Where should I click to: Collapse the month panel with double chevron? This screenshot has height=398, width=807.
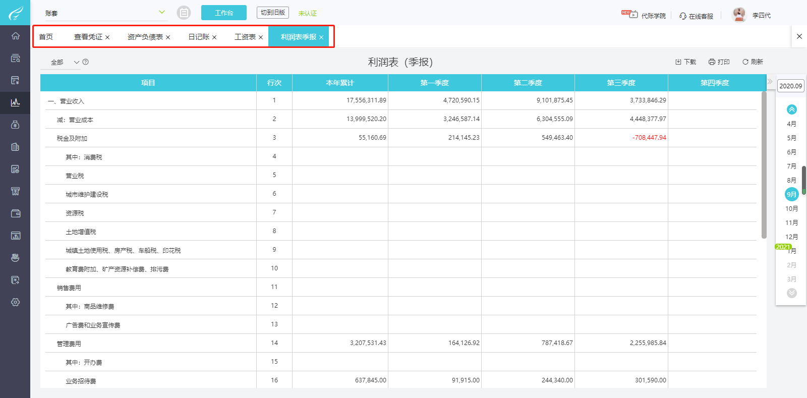tap(770, 81)
